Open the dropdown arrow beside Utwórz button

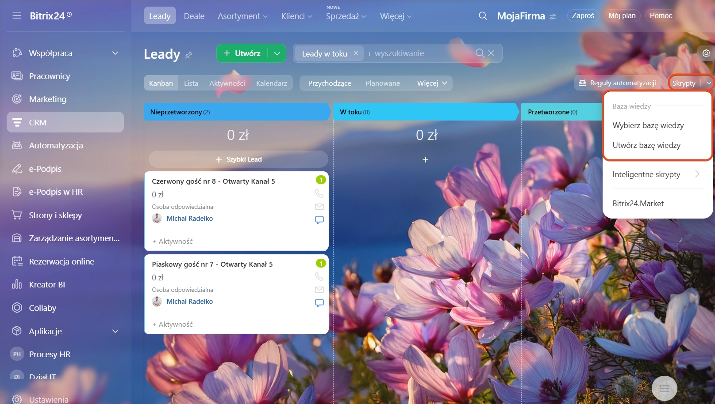[277, 53]
